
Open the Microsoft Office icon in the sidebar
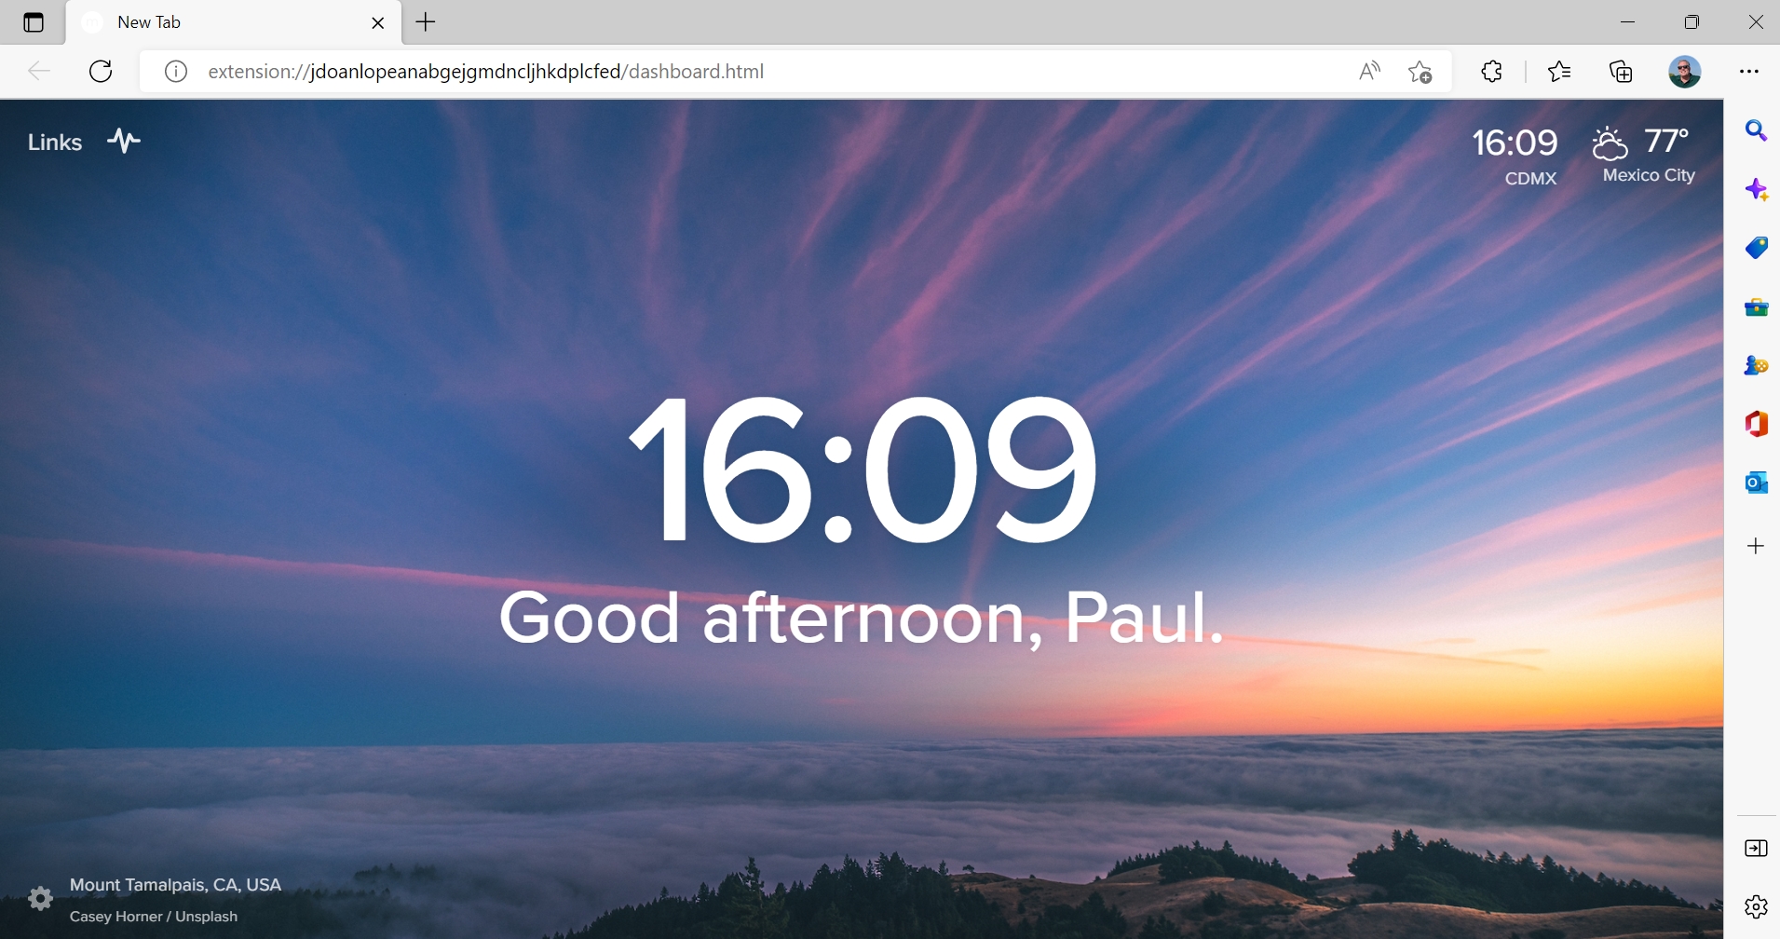[1756, 424]
